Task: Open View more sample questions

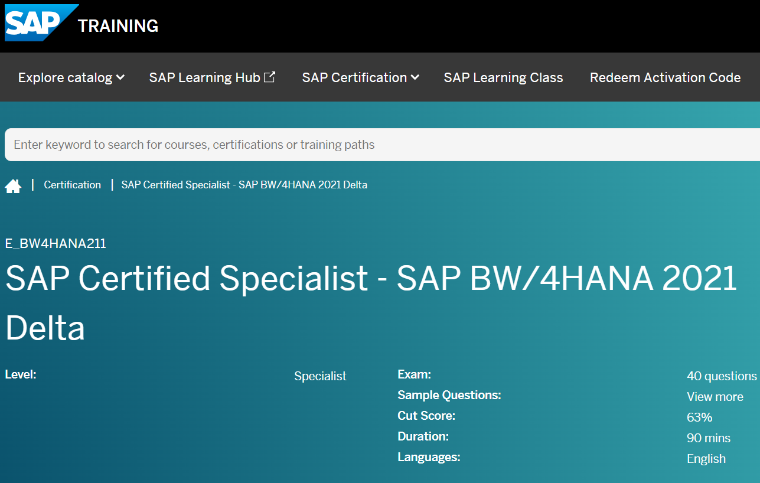Action: (x=715, y=397)
